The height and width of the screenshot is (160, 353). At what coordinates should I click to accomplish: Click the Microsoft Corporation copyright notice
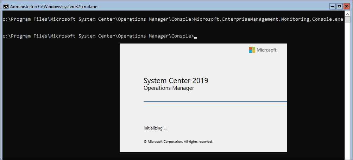[178, 142]
